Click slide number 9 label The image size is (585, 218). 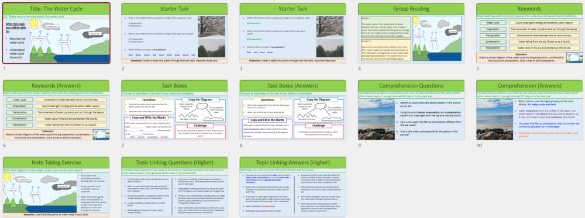360,146
